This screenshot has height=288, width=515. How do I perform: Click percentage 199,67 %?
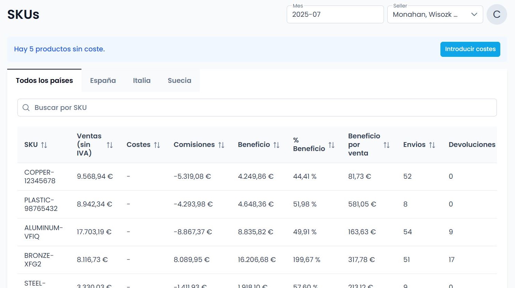307,260
